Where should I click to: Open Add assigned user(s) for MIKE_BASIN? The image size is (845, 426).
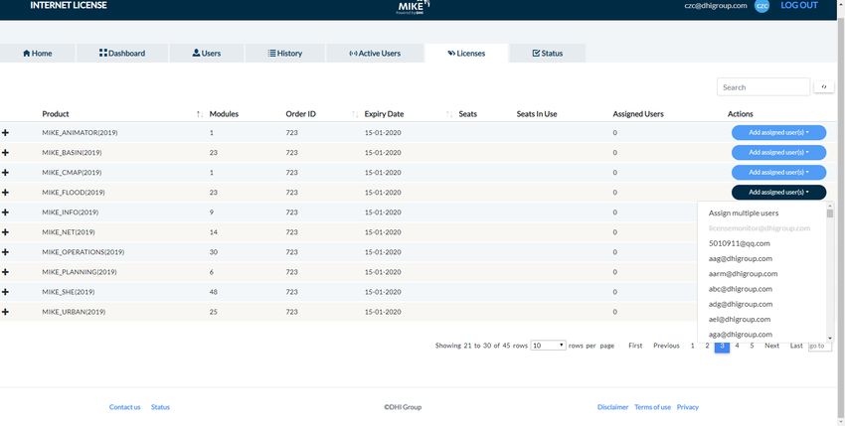[x=778, y=152]
